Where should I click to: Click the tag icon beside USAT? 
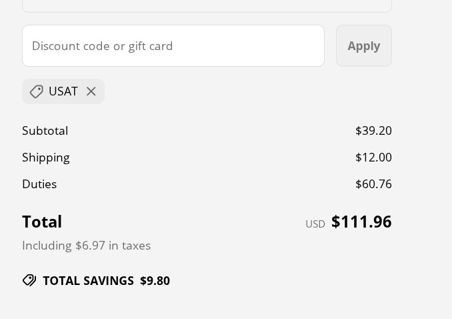tap(36, 91)
